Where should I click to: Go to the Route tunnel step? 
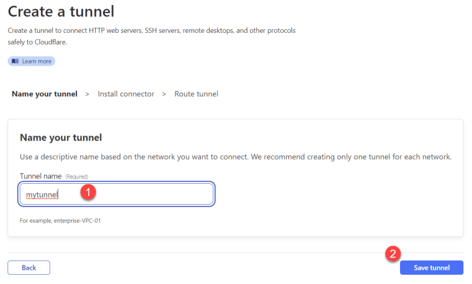click(x=196, y=94)
